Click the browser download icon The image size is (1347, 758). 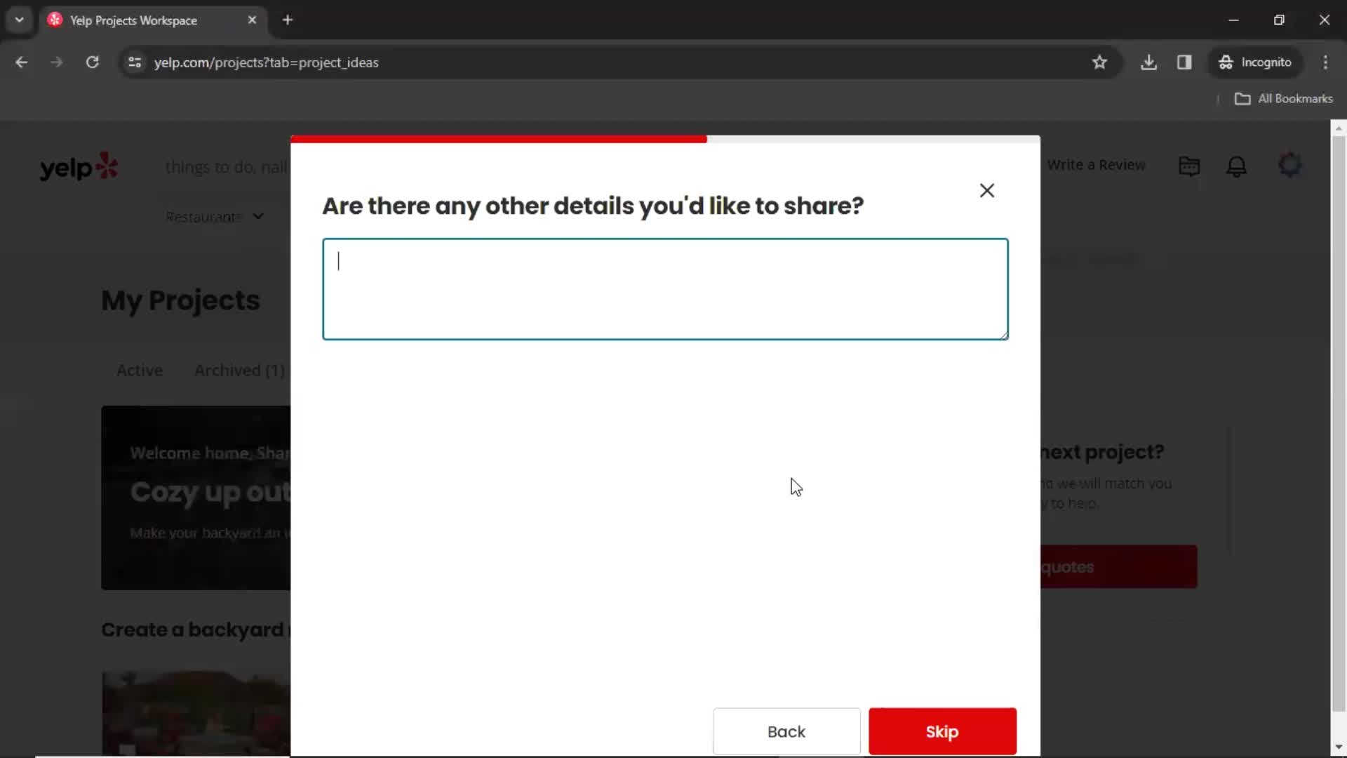tap(1150, 62)
